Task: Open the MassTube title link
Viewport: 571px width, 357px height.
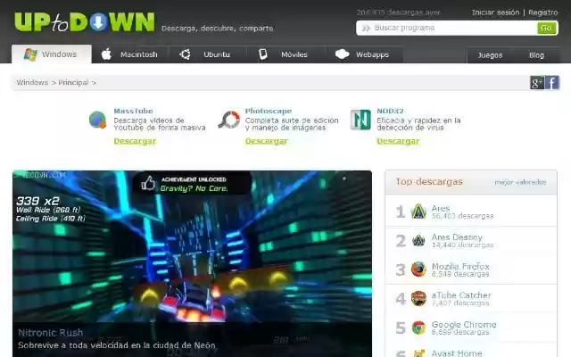Action: [133, 111]
